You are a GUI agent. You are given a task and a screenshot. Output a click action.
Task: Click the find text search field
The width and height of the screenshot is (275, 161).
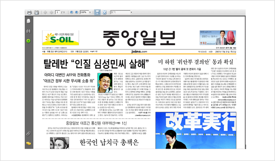coord(120,12)
